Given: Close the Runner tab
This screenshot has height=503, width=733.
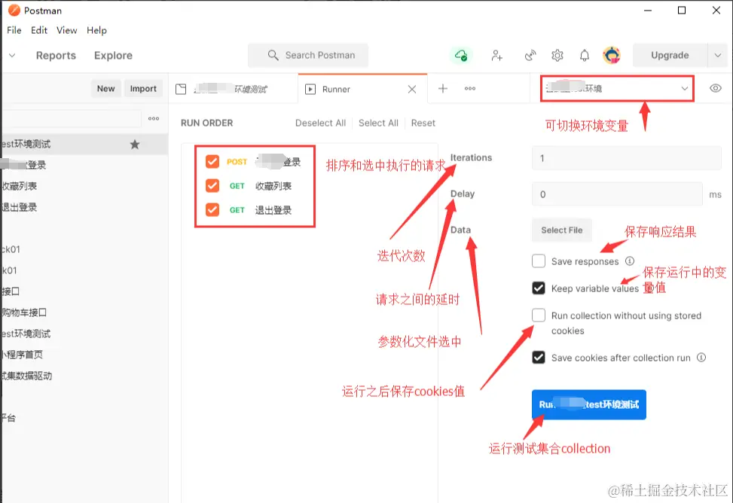Looking at the screenshot, I should [x=412, y=89].
